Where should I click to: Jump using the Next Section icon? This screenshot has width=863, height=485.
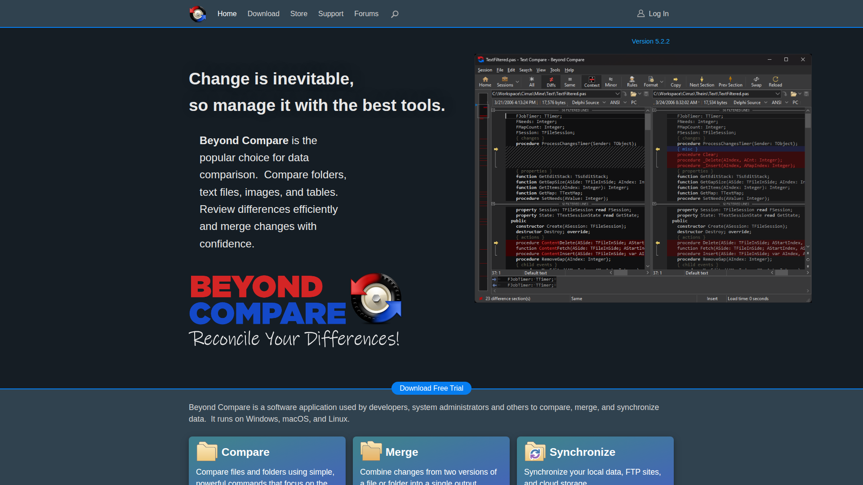coord(702,79)
